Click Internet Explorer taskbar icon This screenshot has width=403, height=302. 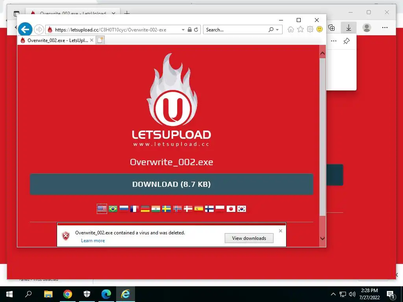click(x=126, y=294)
